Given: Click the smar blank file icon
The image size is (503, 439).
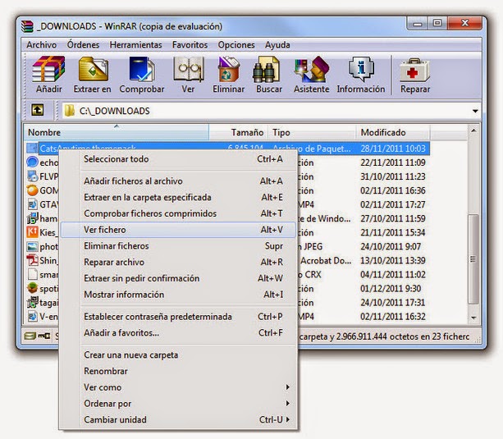Looking at the screenshot, I should (32, 274).
